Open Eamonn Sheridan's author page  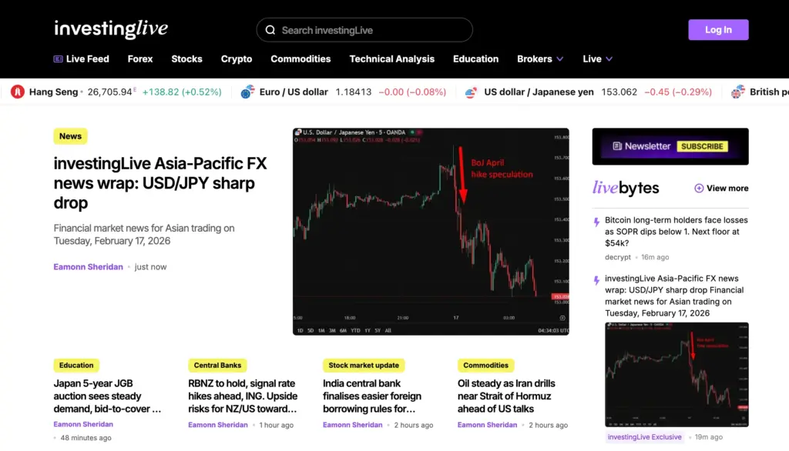88,266
